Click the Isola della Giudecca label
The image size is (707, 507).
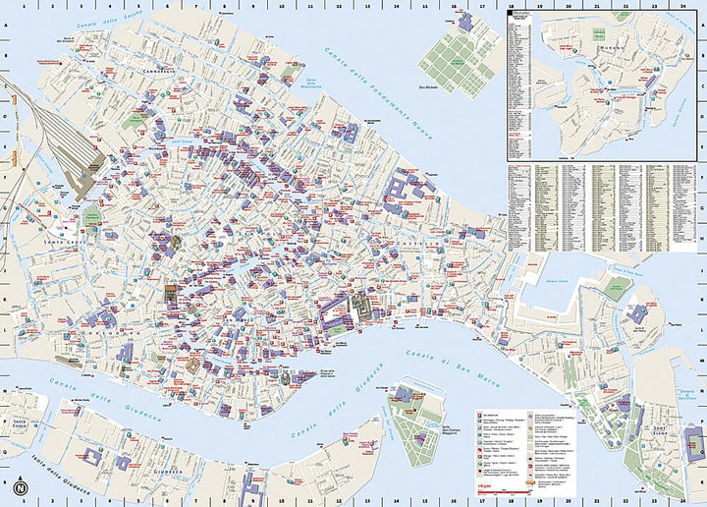pyautogui.click(x=61, y=473)
